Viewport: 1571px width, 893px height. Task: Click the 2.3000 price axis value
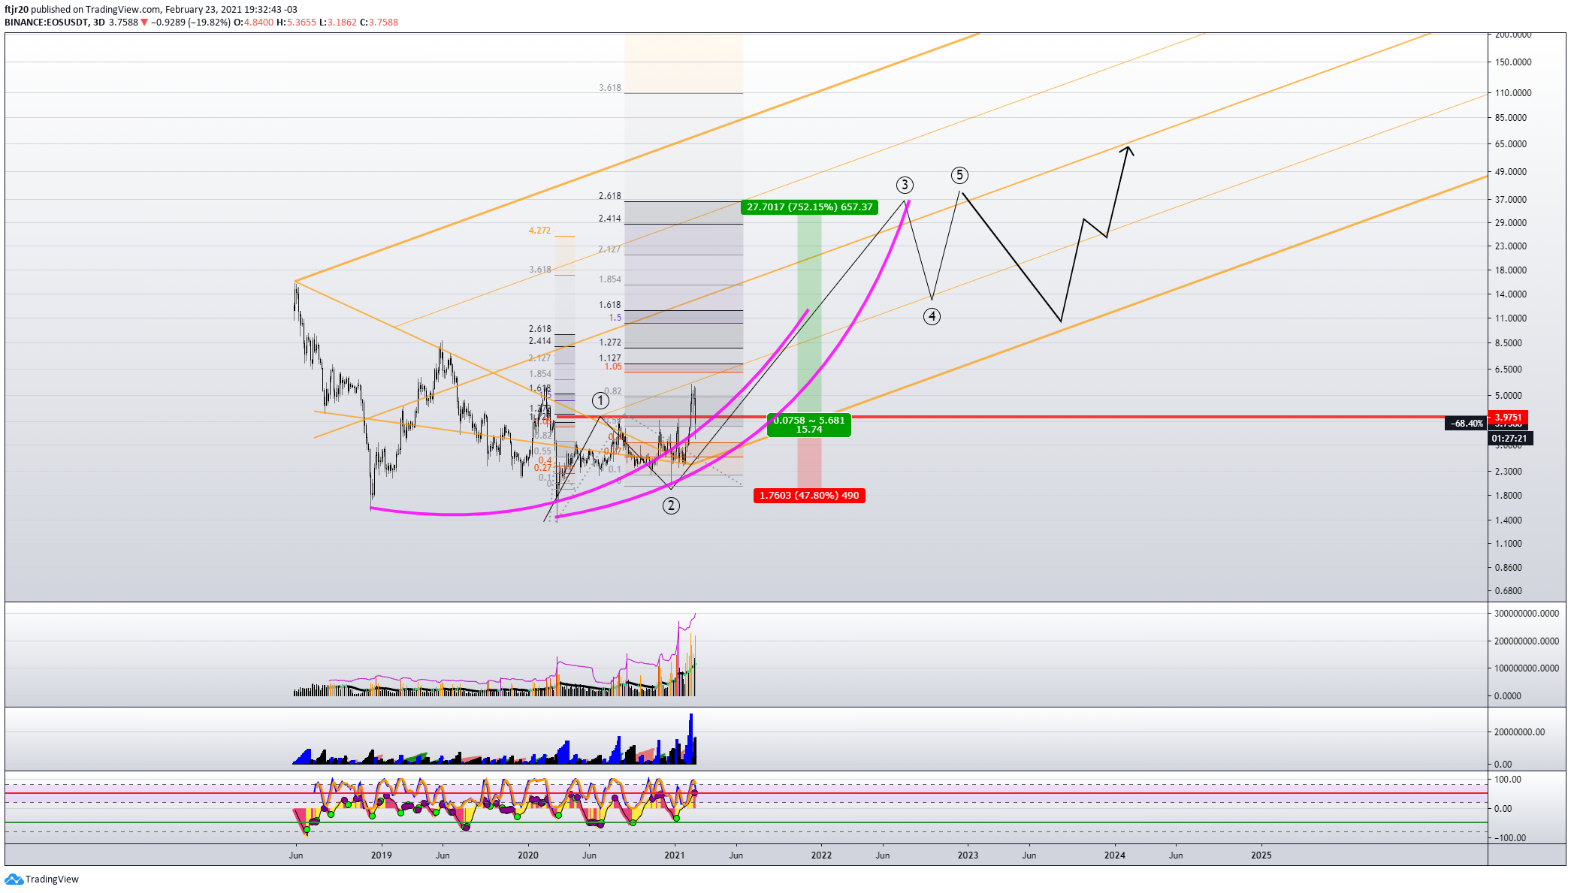(1509, 472)
